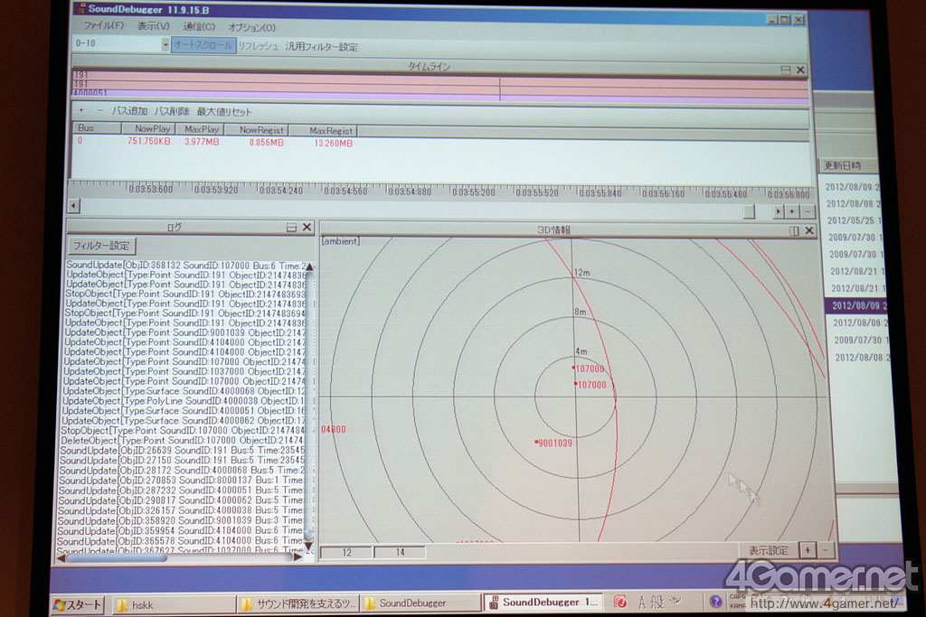Screen dimensions: 926x617
Task: Click バス削除 to delete a bus
Action: (x=172, y=111)
